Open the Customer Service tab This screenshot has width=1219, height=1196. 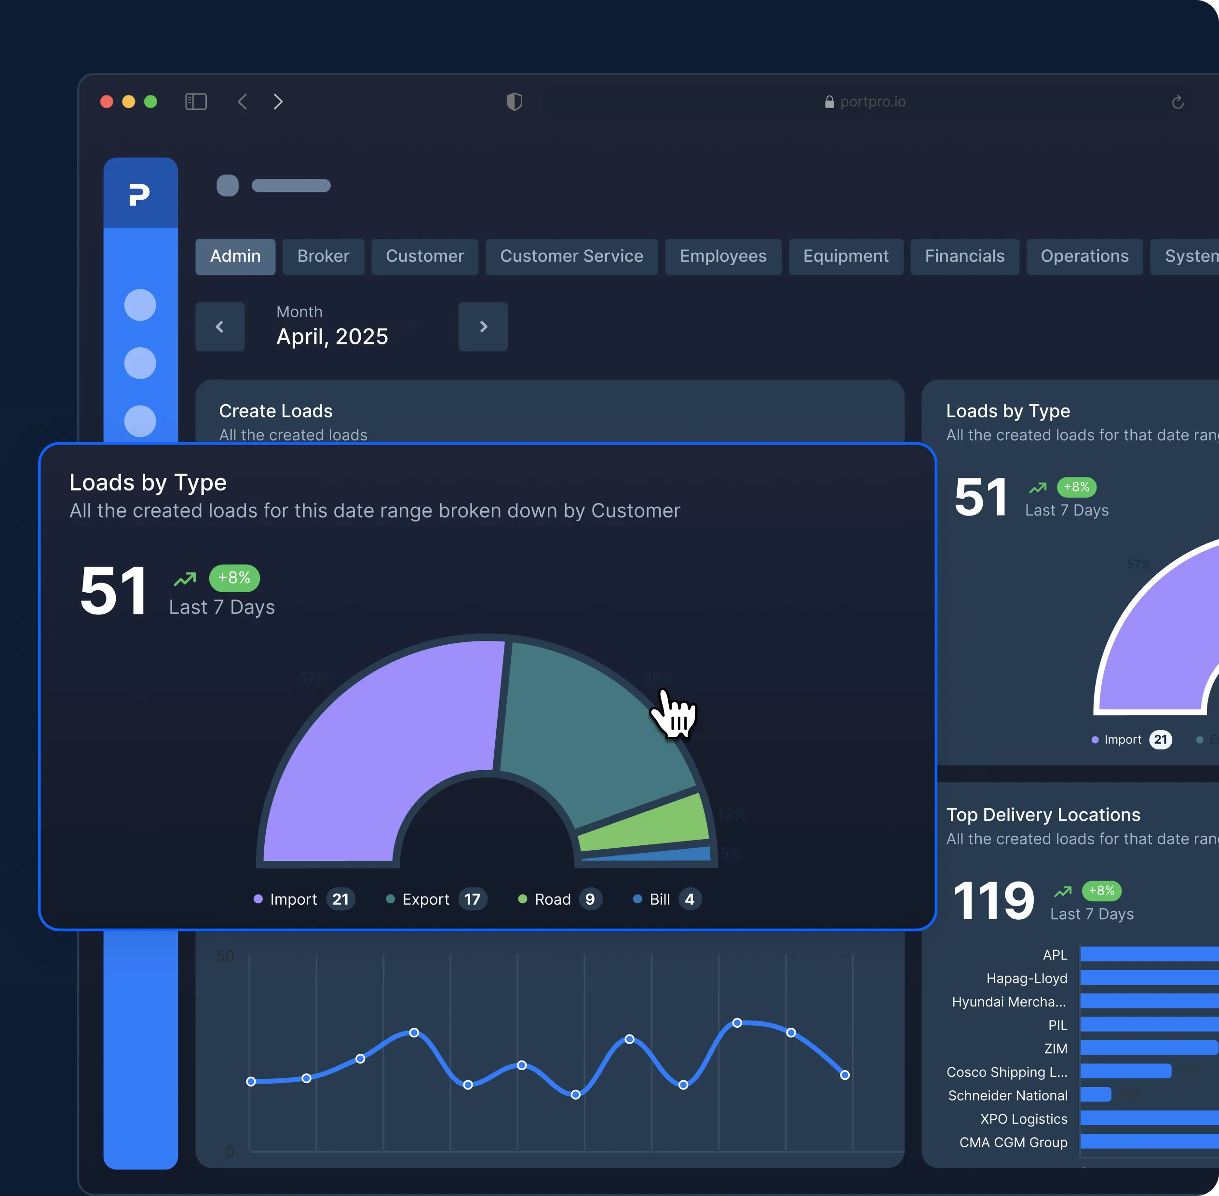(x=571, y=256)
